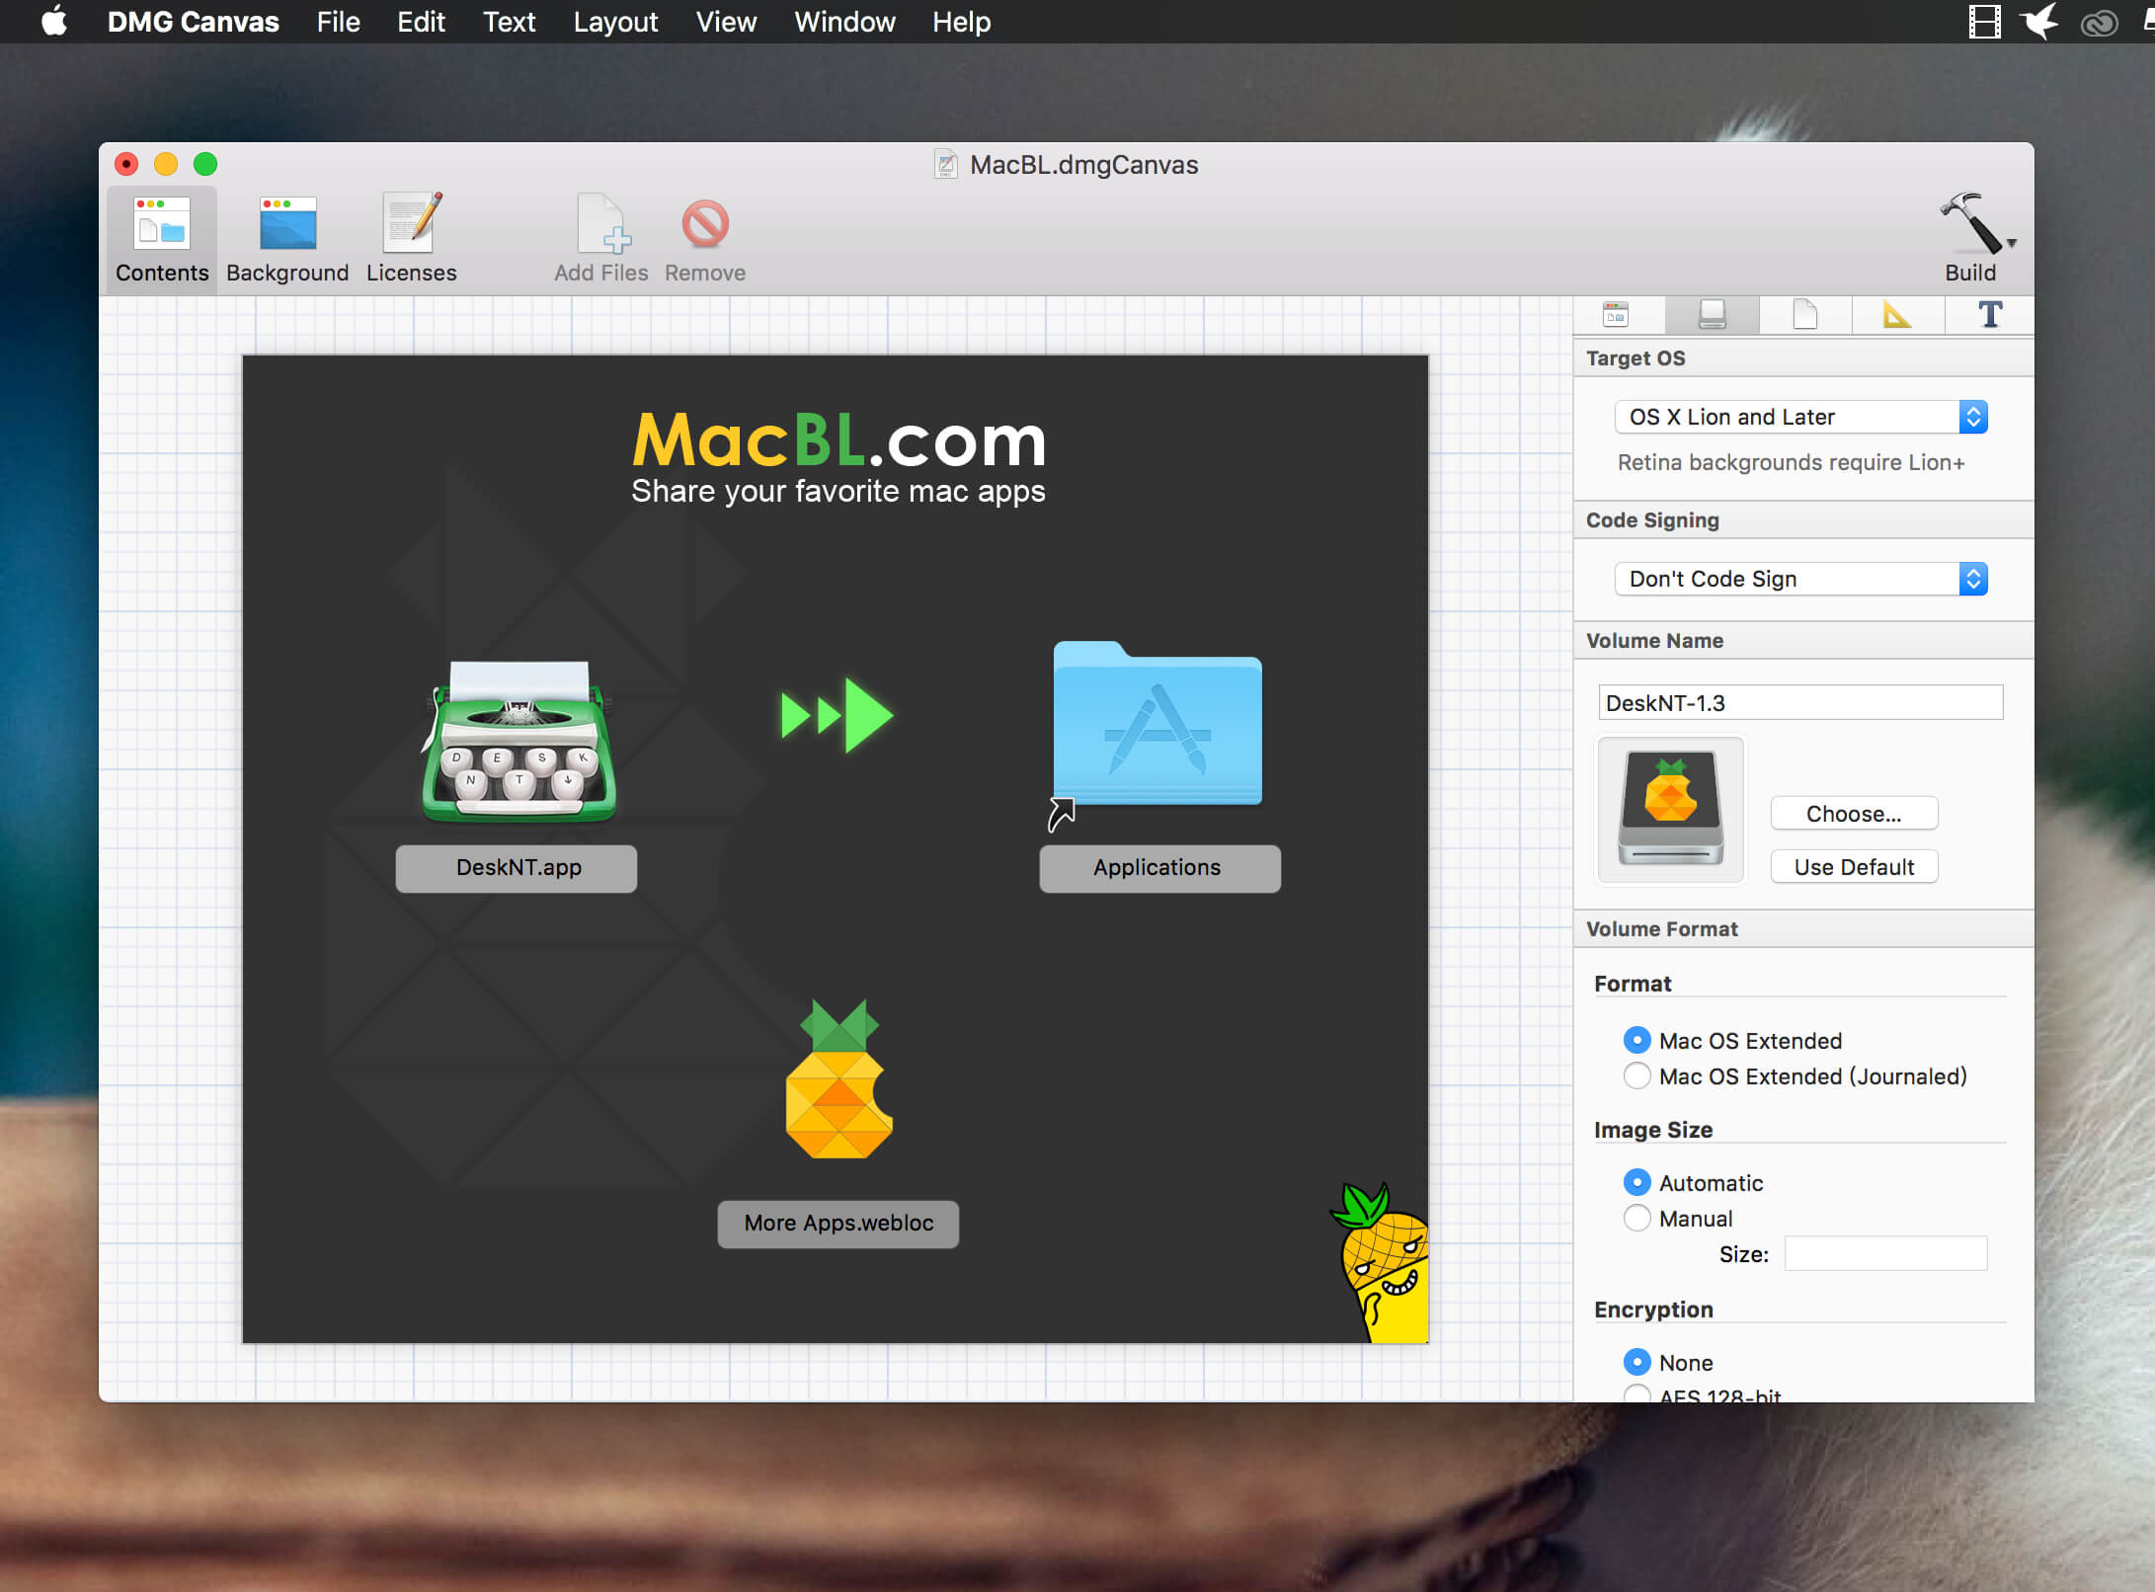The image size is (2155, 1592).
Task: Open the Licenses toolbar section
Action: tap(411, 239)
